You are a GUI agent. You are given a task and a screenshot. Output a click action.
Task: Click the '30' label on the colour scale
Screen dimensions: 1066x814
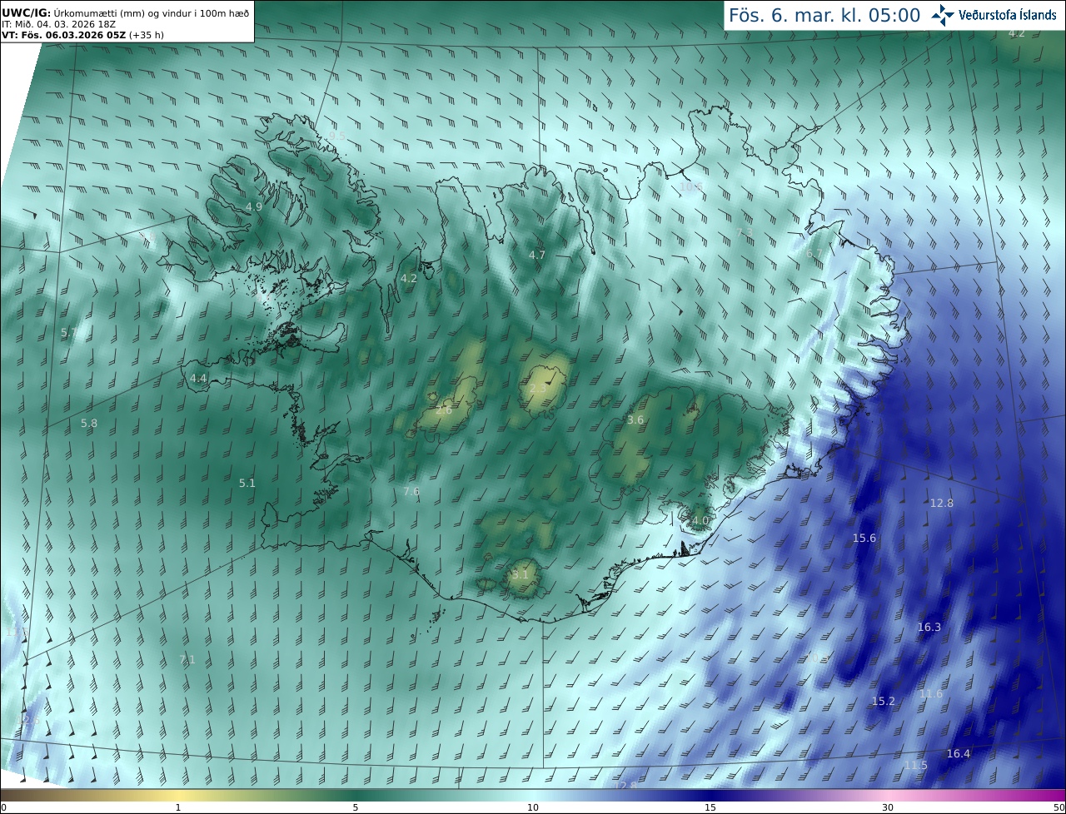888,807
